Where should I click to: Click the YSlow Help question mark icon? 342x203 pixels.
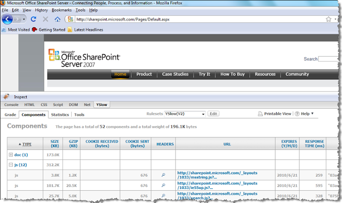(x=297, y=114)
